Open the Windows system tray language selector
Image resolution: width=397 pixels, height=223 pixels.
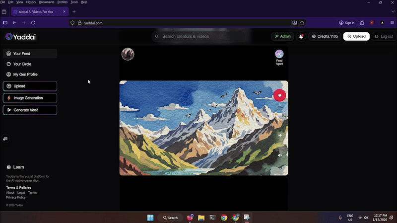350,218
